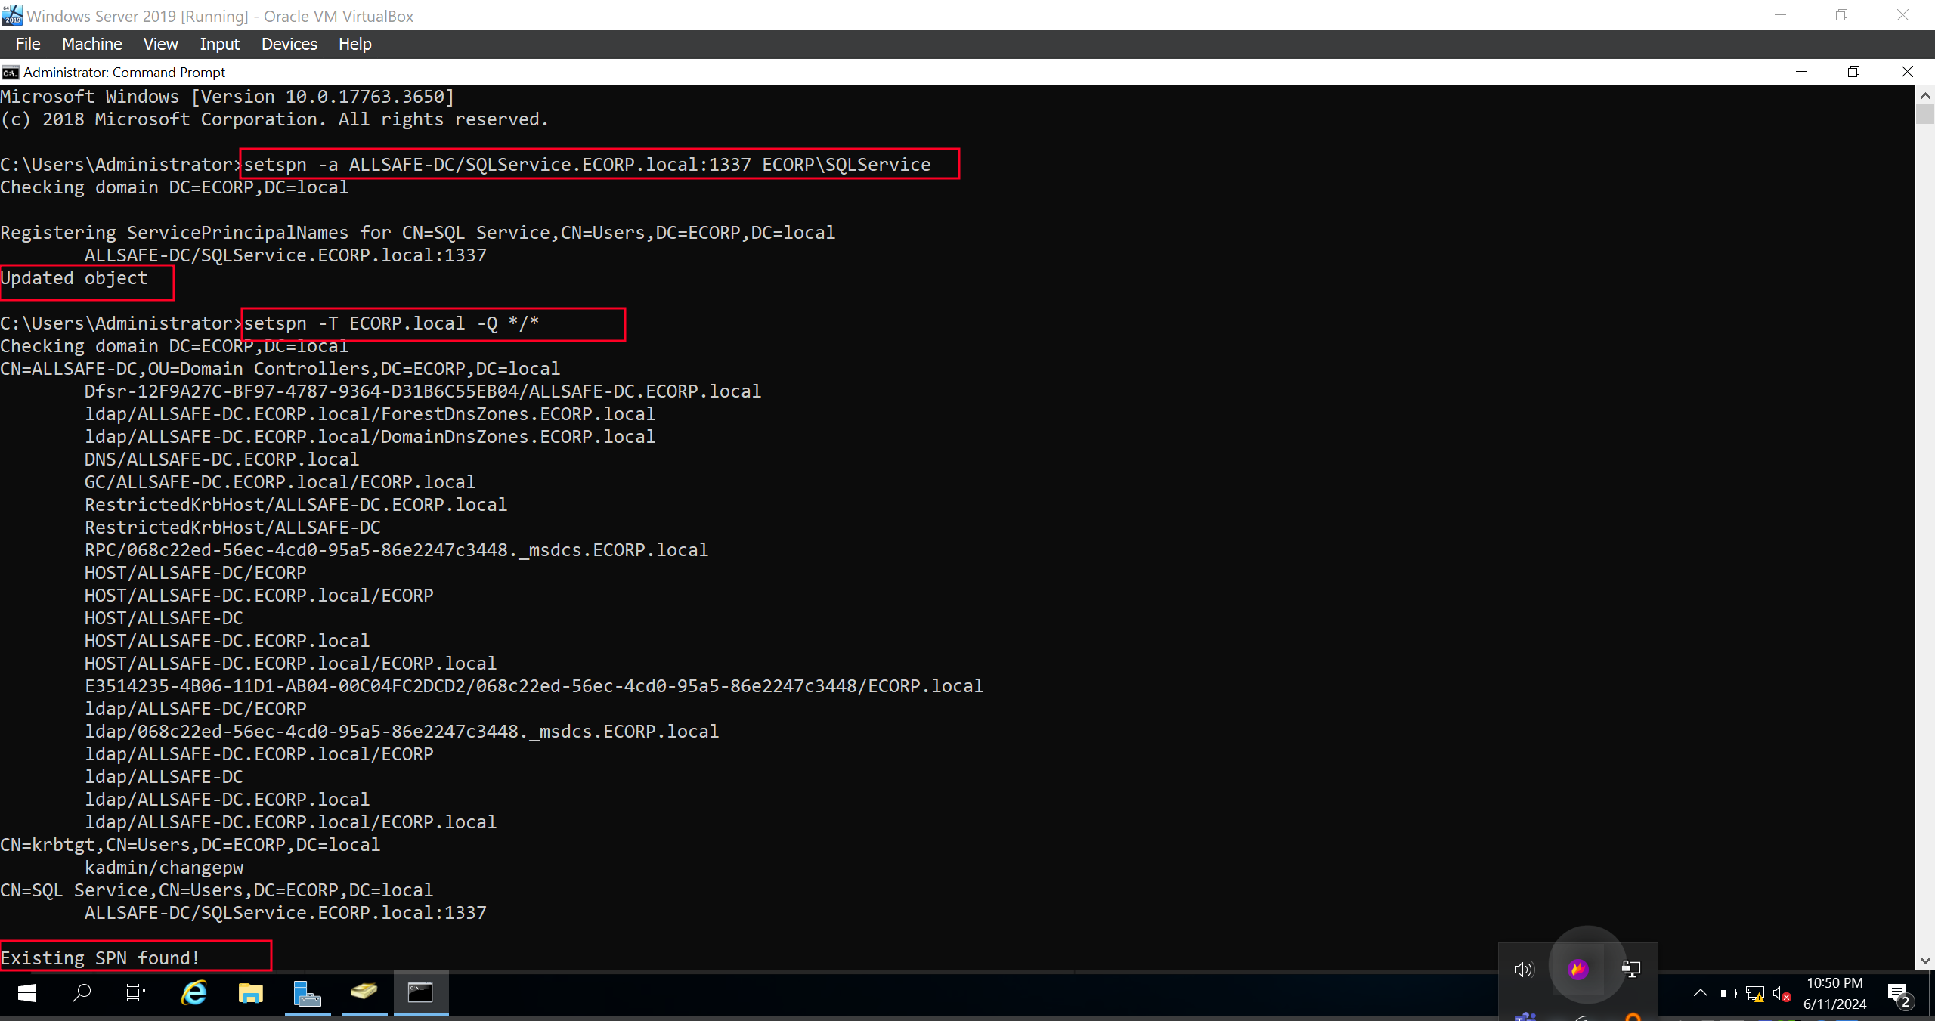Click the purple flame icon in tray popup
Screen dimensions: 1935x1021
click(x=1577, y=969)
